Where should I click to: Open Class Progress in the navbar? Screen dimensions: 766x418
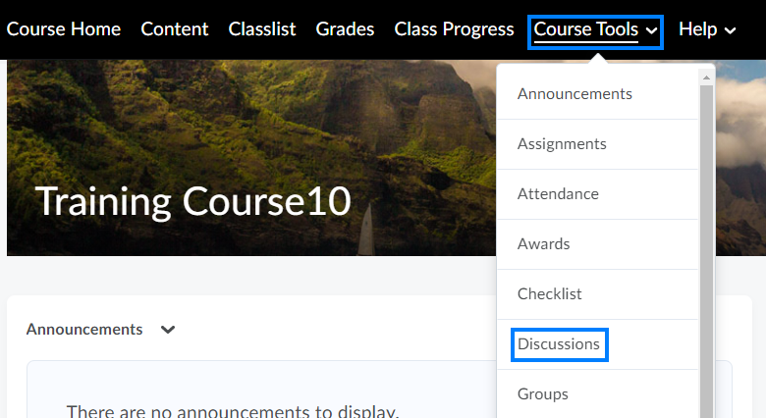(x=454, y=29)
